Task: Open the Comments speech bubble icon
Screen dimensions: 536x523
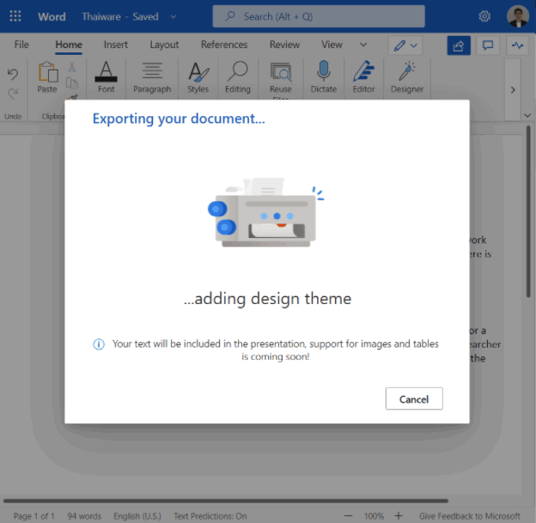Action: coord(488,46)
